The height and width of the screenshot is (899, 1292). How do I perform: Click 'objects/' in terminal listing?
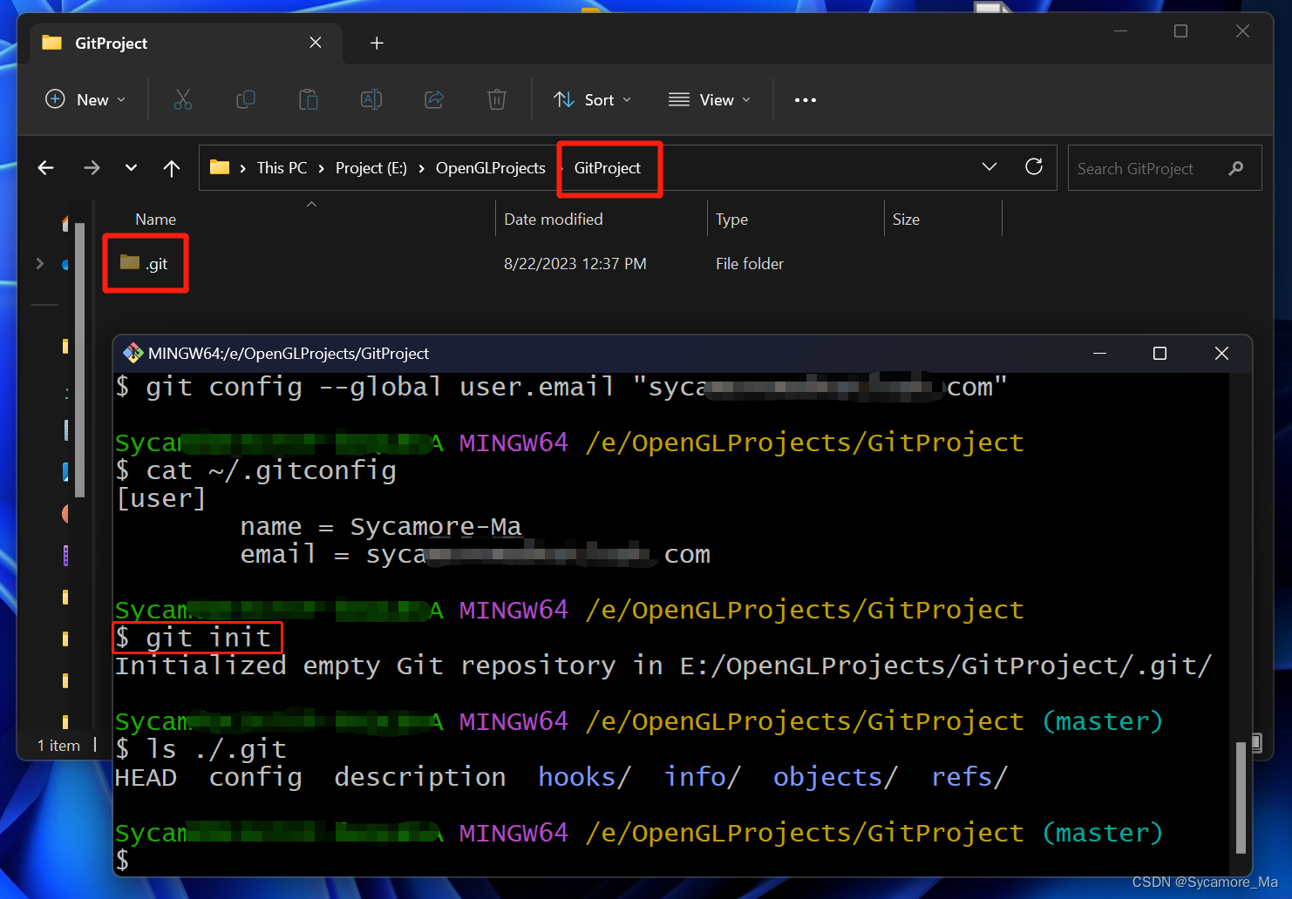click(835, 777)
